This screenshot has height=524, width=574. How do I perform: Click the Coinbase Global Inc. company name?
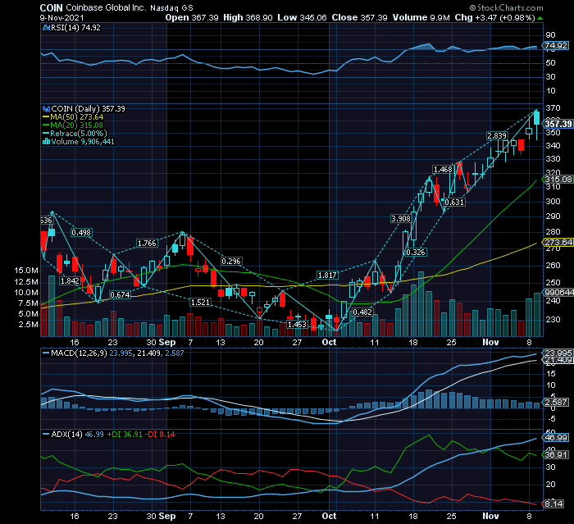click(x=106, y=7)
